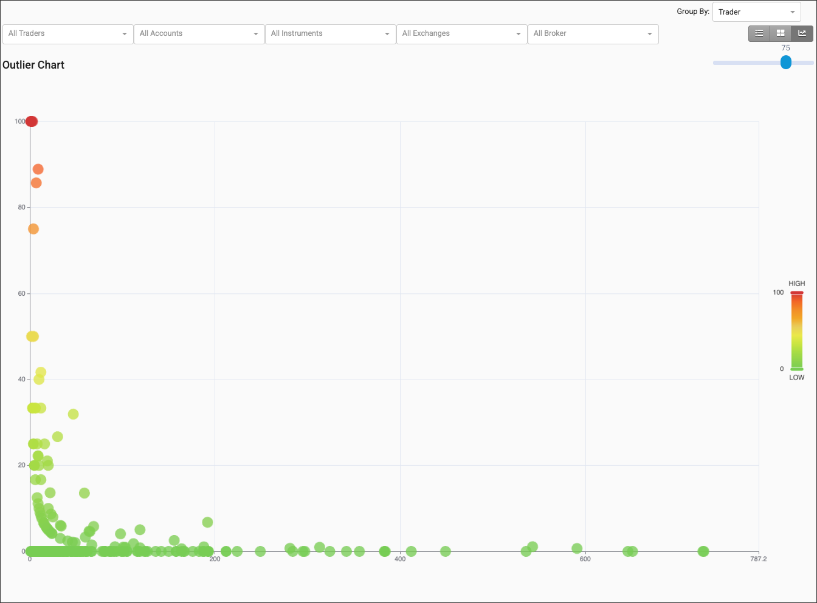Click the orange data point at value 75
Viewport: 817px width, 603px height.
tap(33, 229)
